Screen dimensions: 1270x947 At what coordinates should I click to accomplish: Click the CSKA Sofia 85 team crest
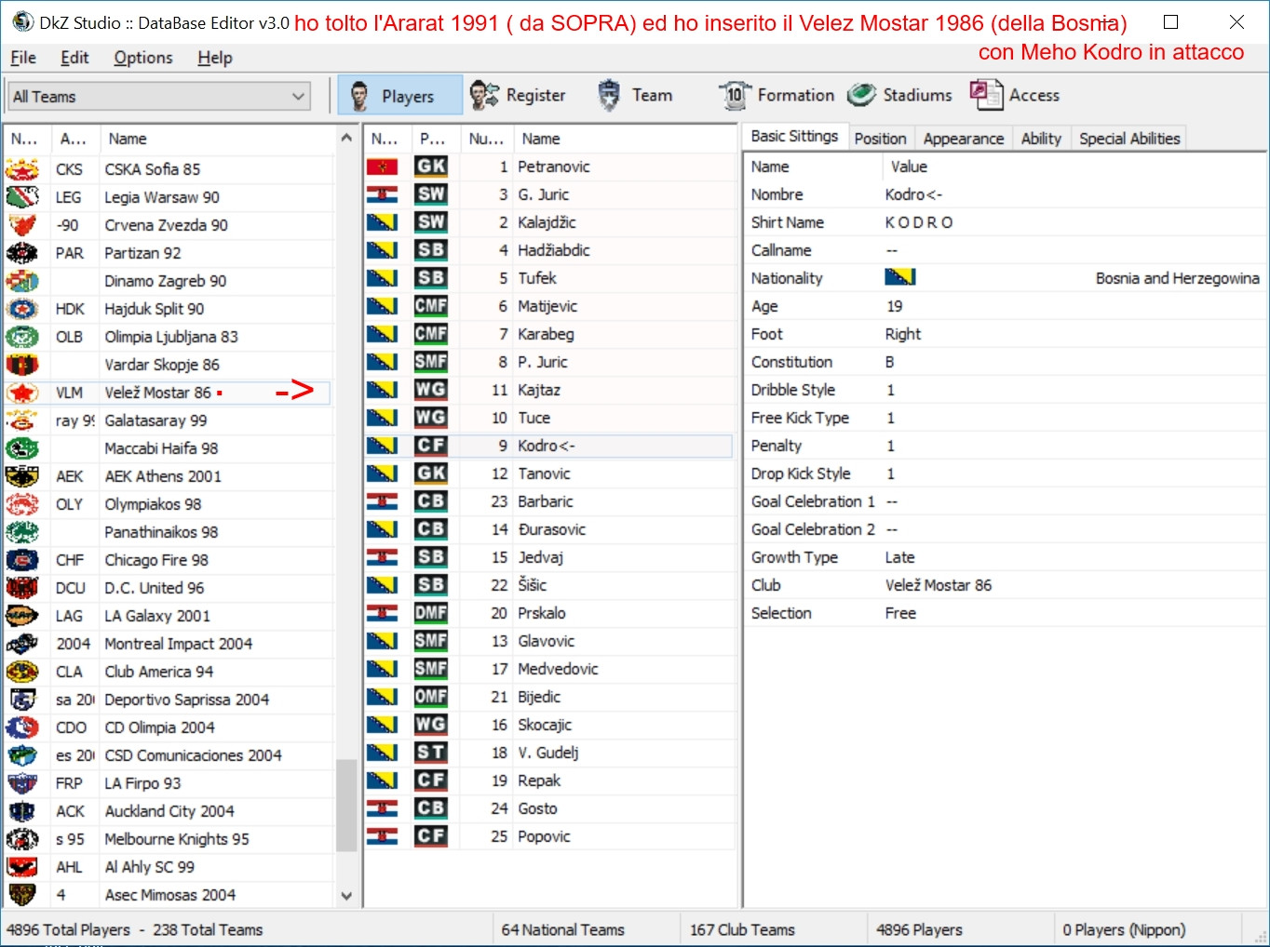click(22, 169)
